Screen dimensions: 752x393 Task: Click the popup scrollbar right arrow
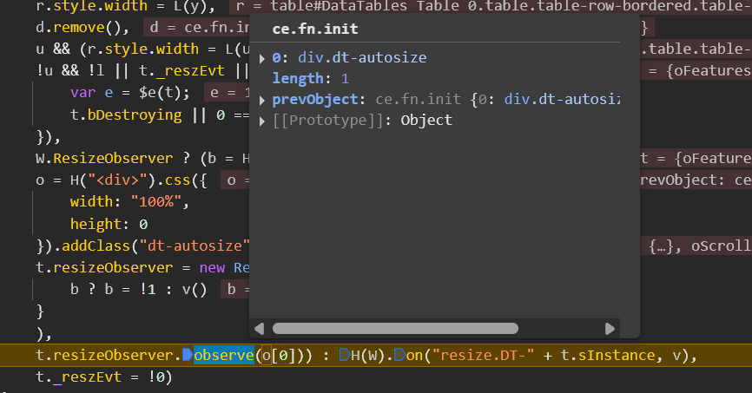(x=610, y=329)
